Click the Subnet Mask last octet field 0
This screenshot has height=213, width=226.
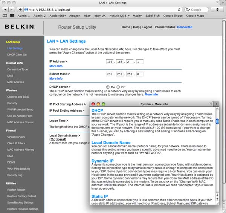pos(140,74)
